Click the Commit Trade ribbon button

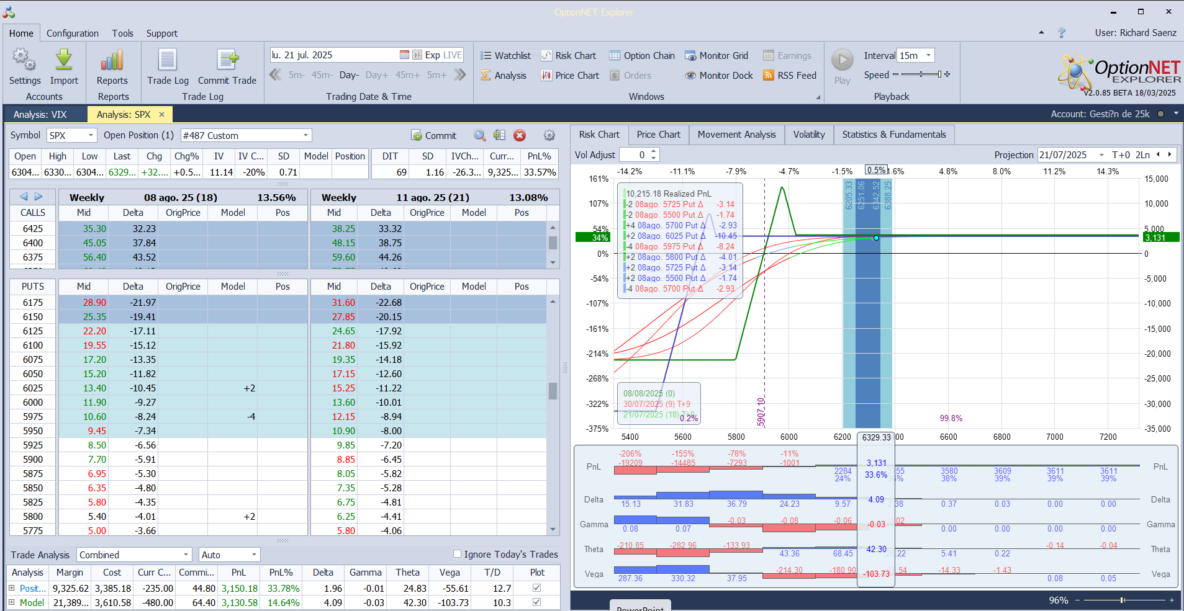pyautogui.click(x=227, y=67)
